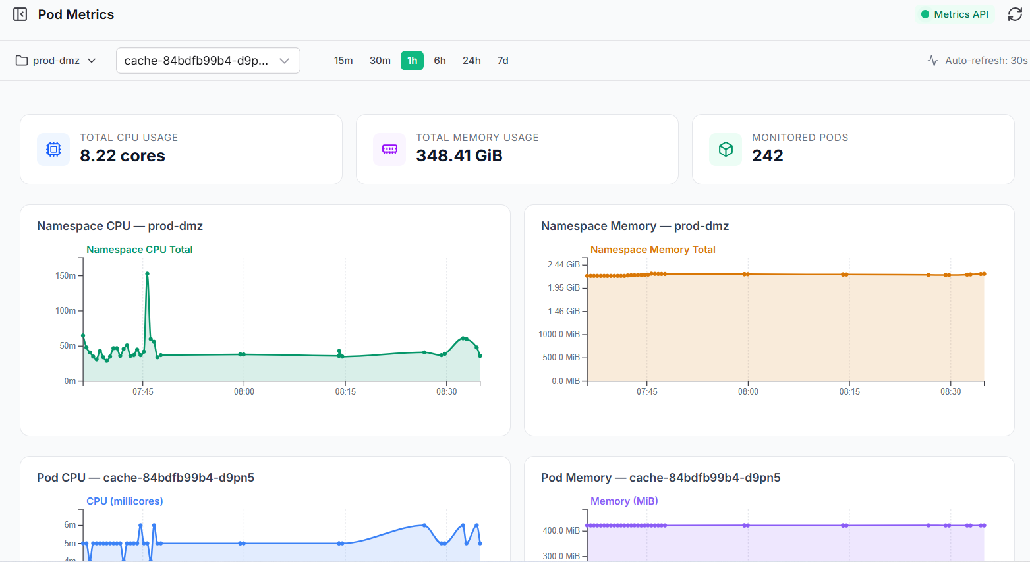Select the 30m time range
The width and height of the screenshot is (1030, 562).
380,61
